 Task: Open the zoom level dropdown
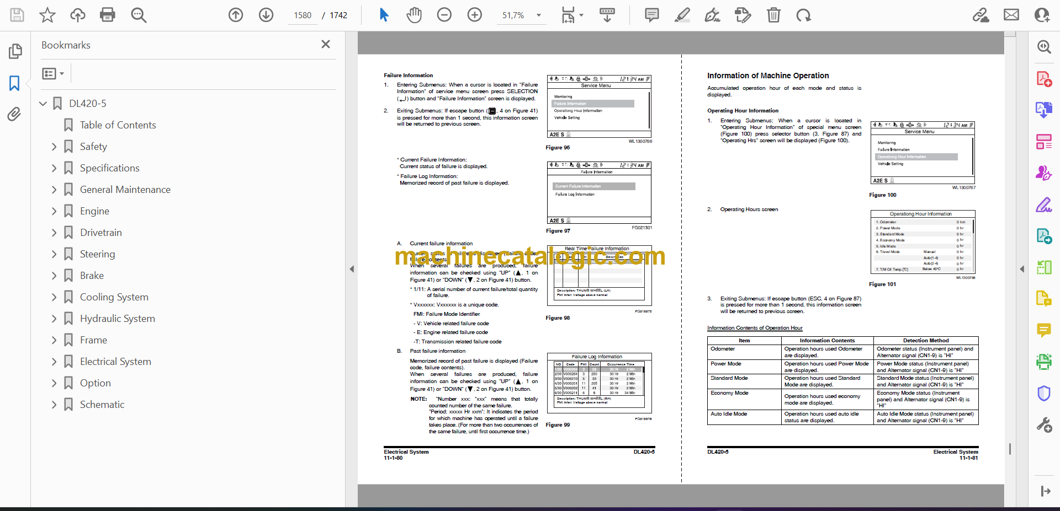click(x=539, y=15)
